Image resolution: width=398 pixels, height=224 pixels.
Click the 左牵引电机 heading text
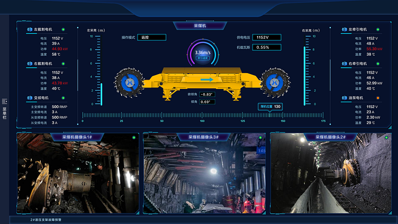(358, 30)
